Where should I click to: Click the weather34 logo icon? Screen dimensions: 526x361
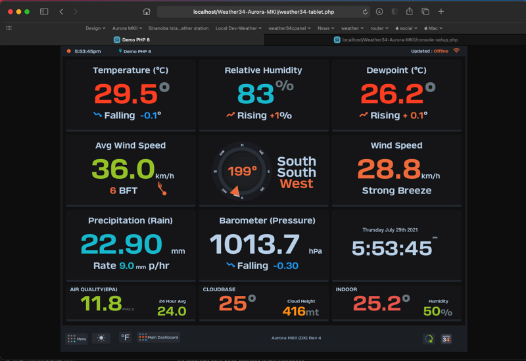tap(446, 339)
